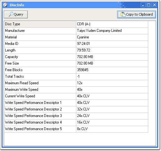Select the Maximum Read Speed 12x cell
The height and width of the screenshot is (151, 161).
[112, 83]
